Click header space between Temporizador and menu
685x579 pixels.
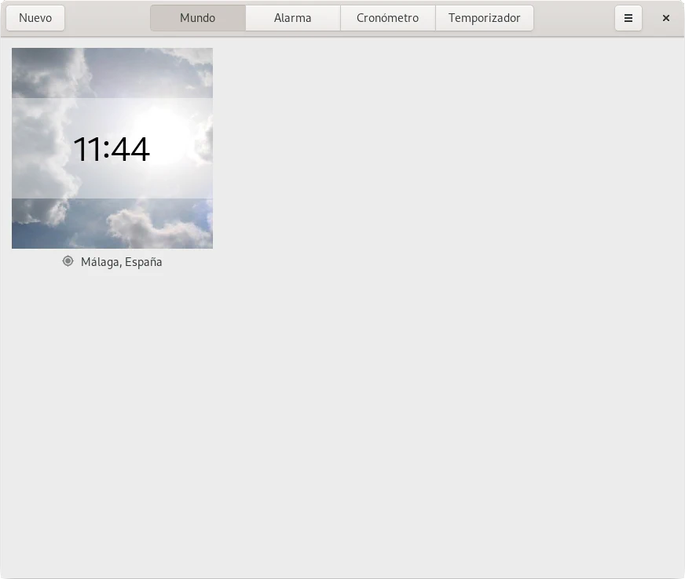click(x=573, y=18)
